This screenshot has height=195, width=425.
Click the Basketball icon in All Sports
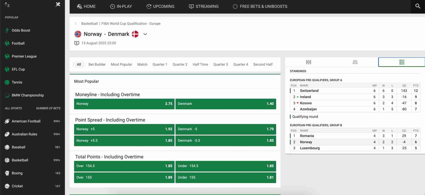pyautogui.click(x=7, y=160)
